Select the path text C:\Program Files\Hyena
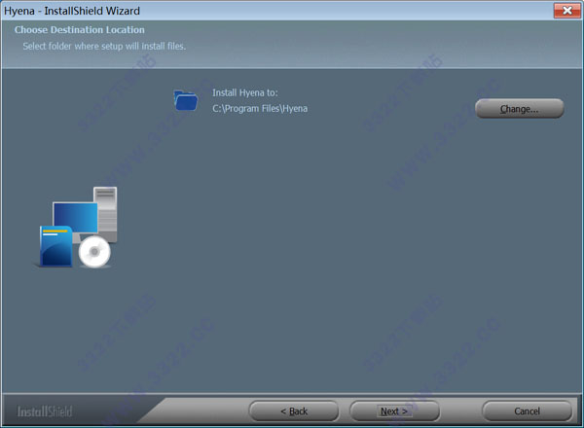 click(x=260, y=108)
